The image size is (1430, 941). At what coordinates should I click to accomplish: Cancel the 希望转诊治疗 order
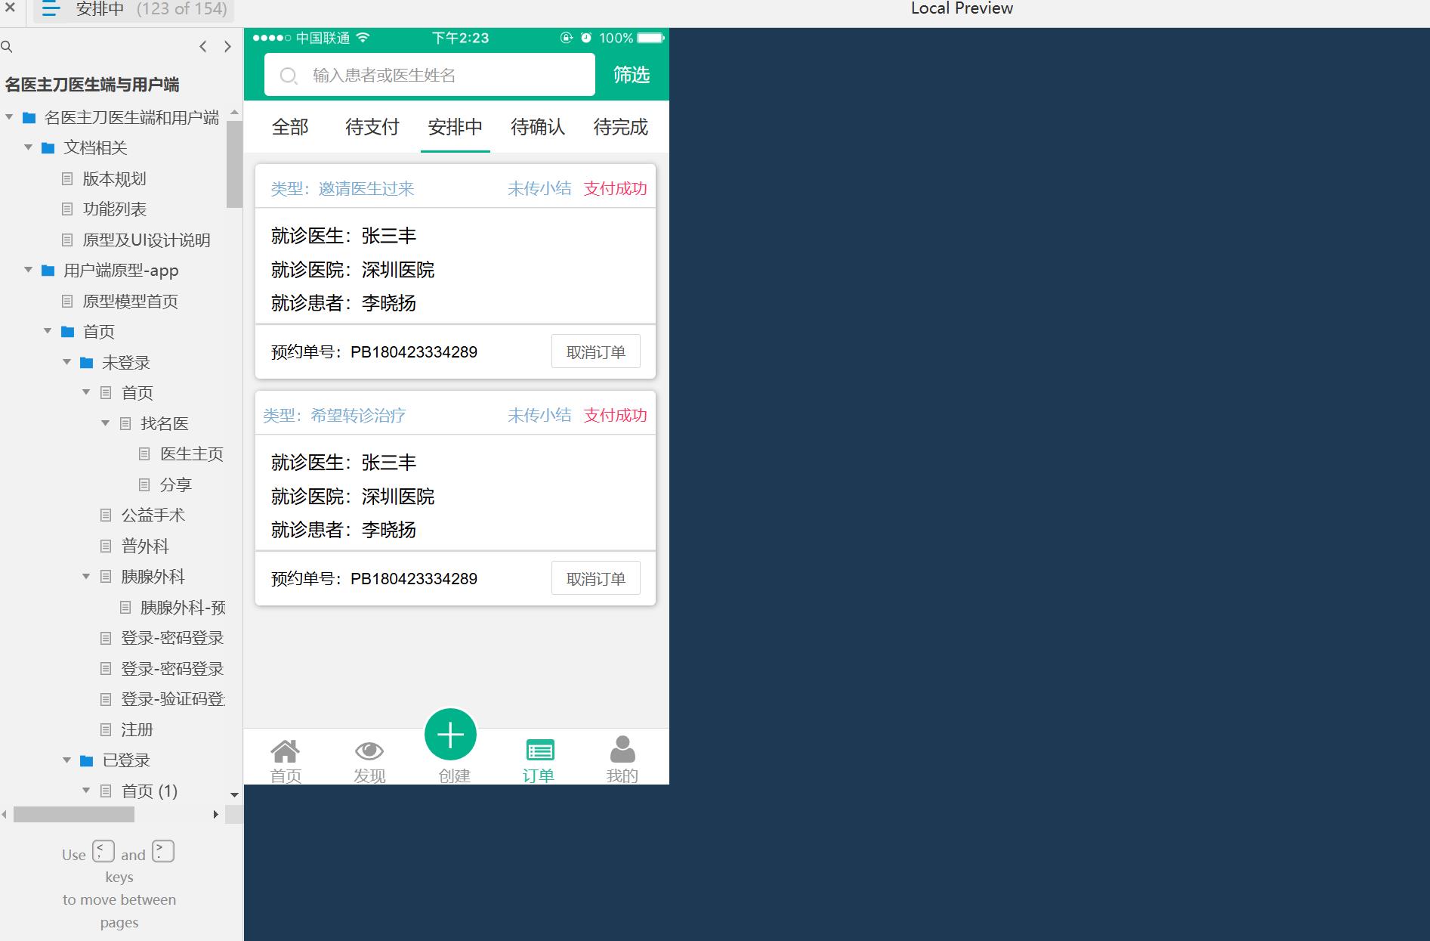(x=596, y=578)
